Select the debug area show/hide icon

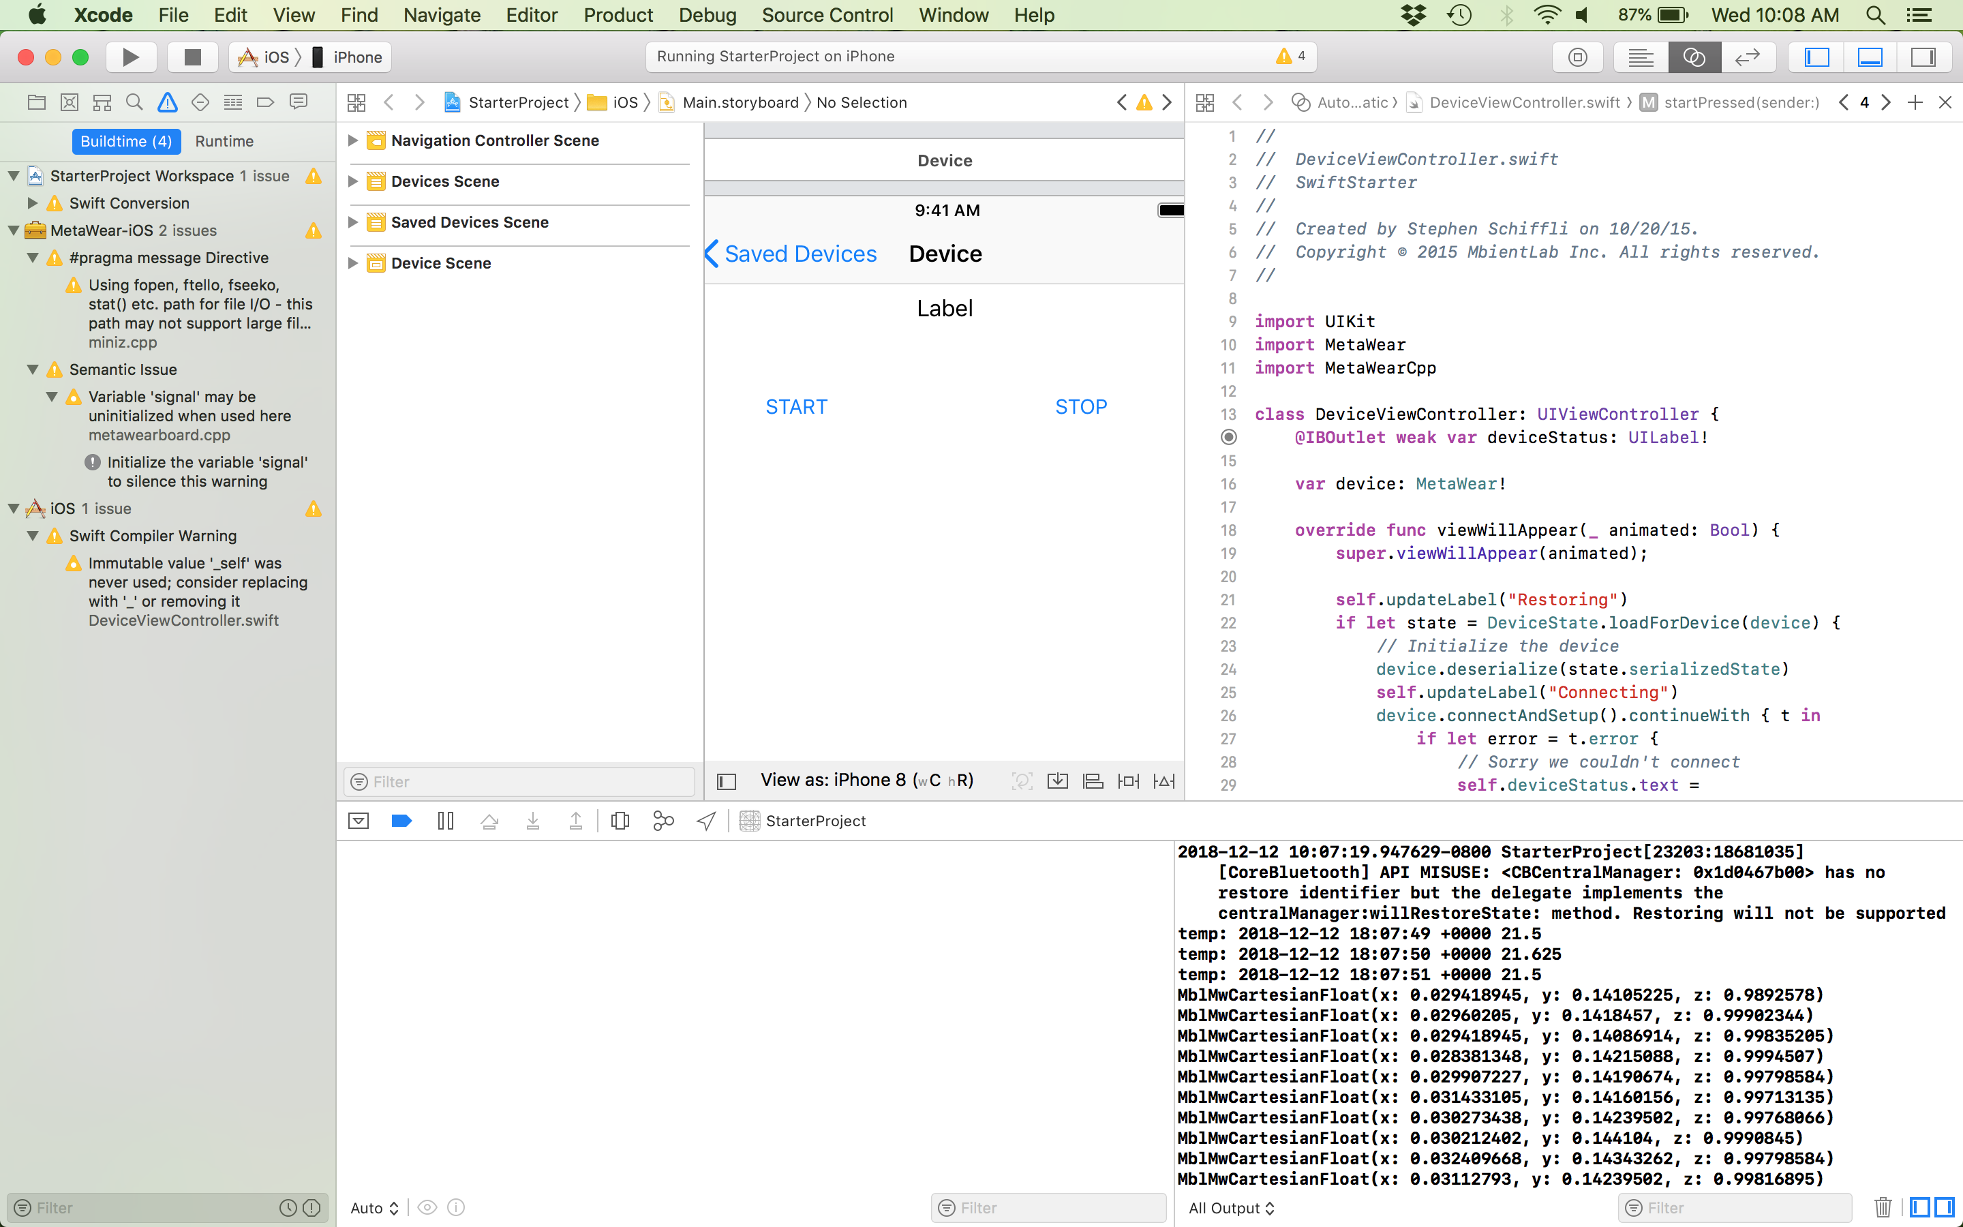coord(1870,57)
